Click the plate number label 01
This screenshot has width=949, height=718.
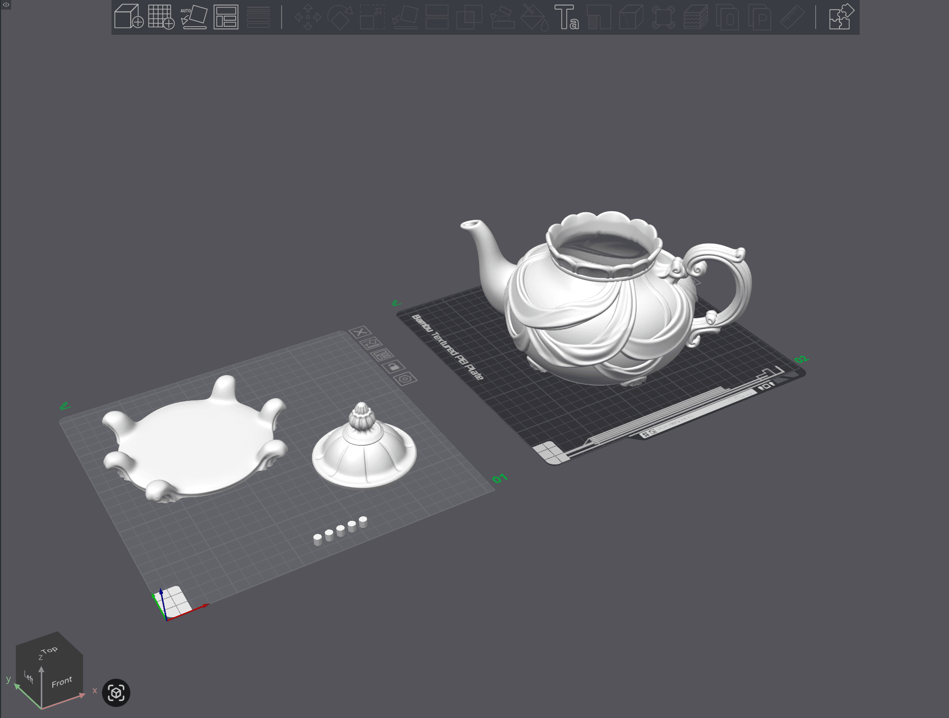500,478
